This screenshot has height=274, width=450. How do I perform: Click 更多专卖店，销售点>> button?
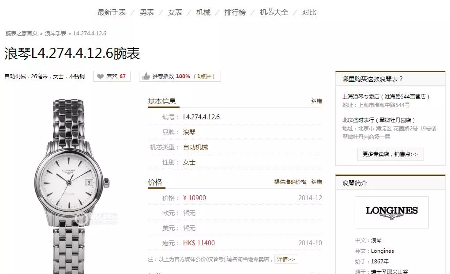pos(390,154)
